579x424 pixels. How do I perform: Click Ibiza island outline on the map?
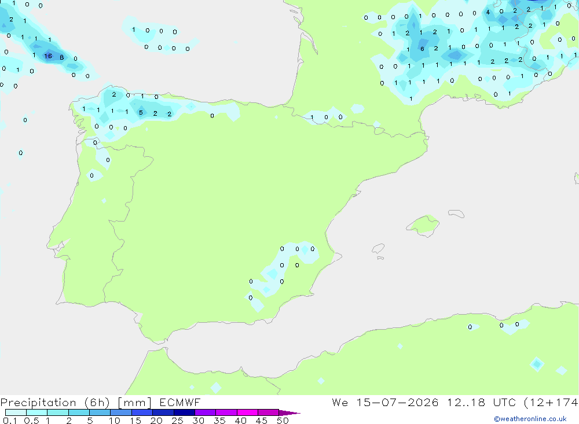pos(378,249)
